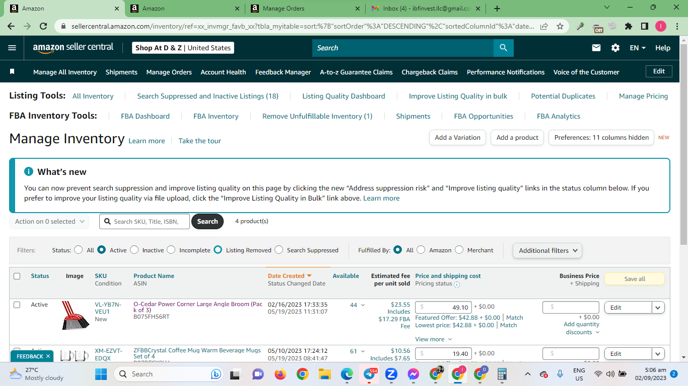Open Account Health in nav bar

tap(223, 72)
